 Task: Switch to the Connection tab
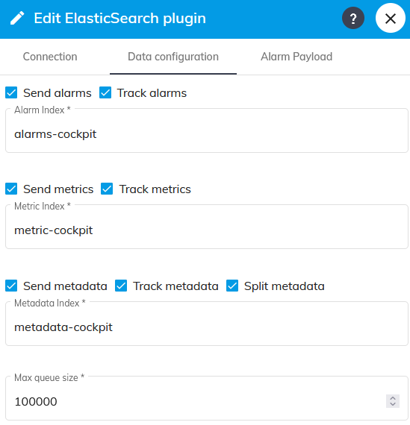click(x=50, y=57)
